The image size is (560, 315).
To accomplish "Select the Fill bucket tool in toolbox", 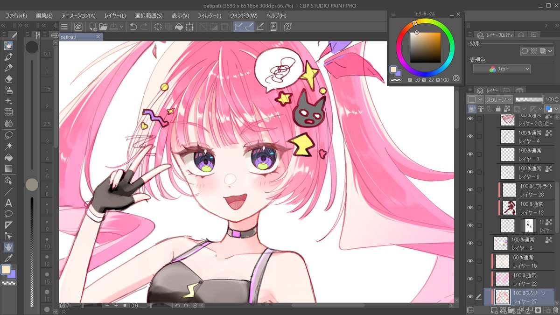I will tap(8, 157).
